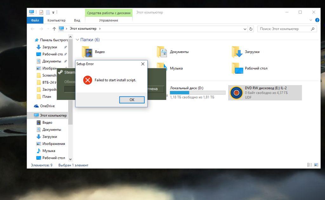Open Видео under Этот компьютер tree
The width and height of the screenshot is (325, 200).
tap(44, 122)
